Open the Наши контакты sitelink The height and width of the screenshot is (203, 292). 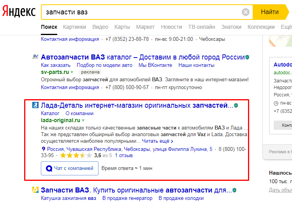196,65
